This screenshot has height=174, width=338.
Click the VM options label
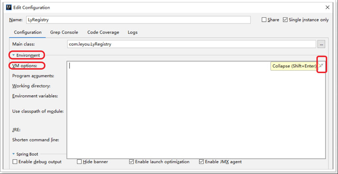tap(25, 66)
